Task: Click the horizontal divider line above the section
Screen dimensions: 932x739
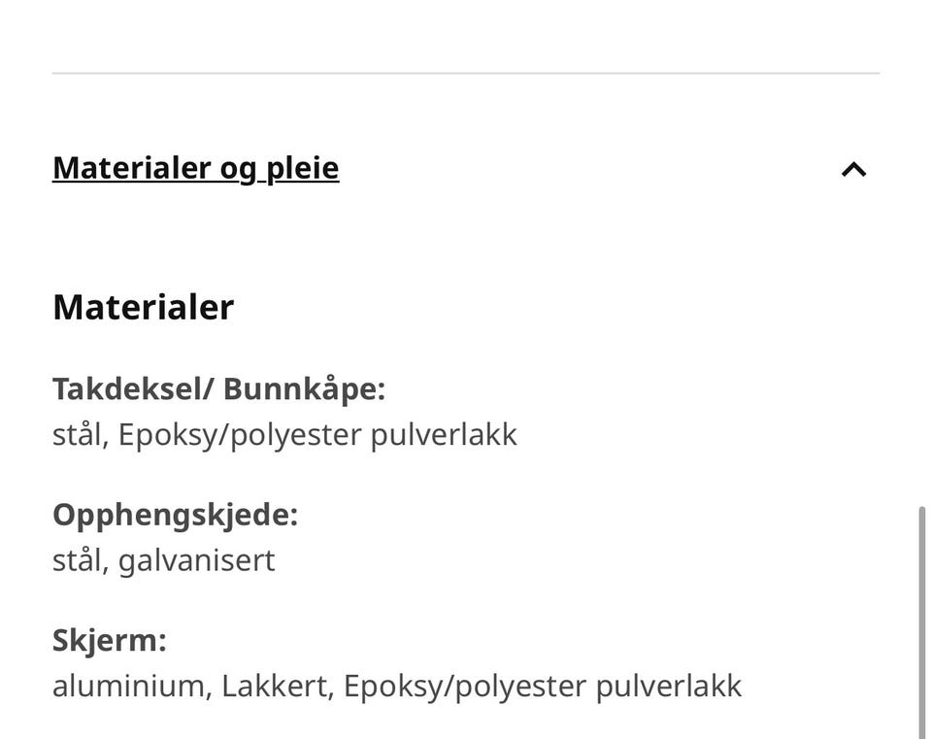Action: pyautogui.click(x=466, y=70)
